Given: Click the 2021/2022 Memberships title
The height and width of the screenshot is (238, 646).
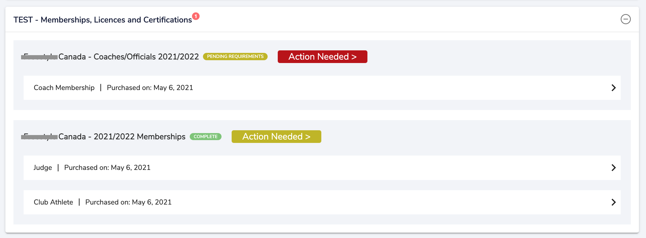Looking at the screenshot, I should tap(122, 137).
